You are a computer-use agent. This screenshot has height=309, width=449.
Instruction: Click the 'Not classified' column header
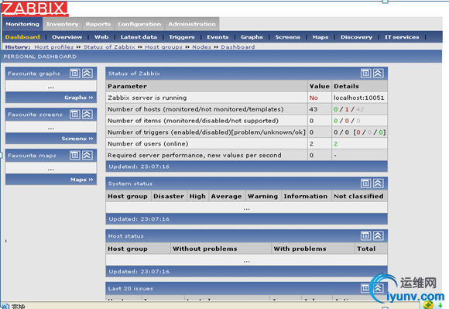358,197
